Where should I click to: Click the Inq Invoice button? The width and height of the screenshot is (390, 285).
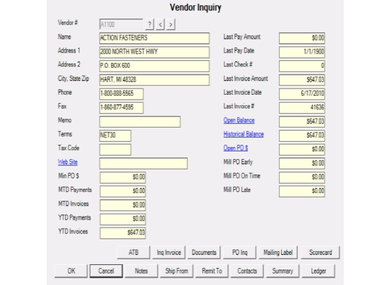[169, 252]
